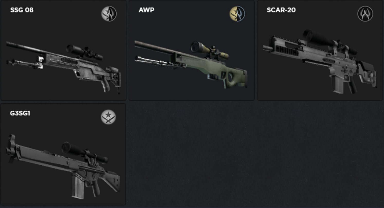
Task: Click the SCAR-20 magazine
Action: click(x=337, y=84)
